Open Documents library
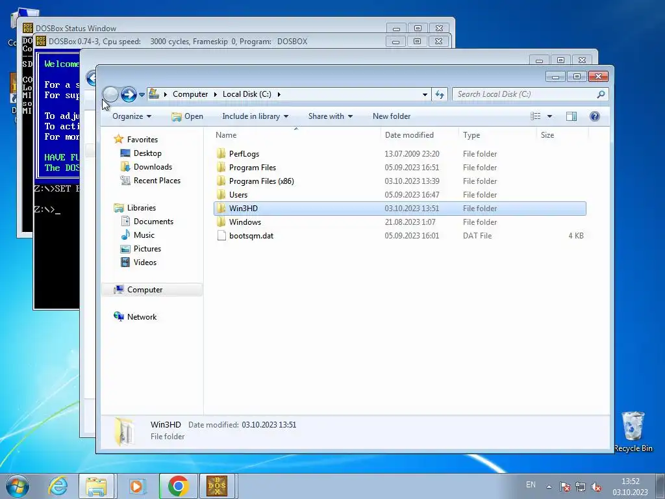Screen dimensions: 665x499 click(x=153, y=222)
